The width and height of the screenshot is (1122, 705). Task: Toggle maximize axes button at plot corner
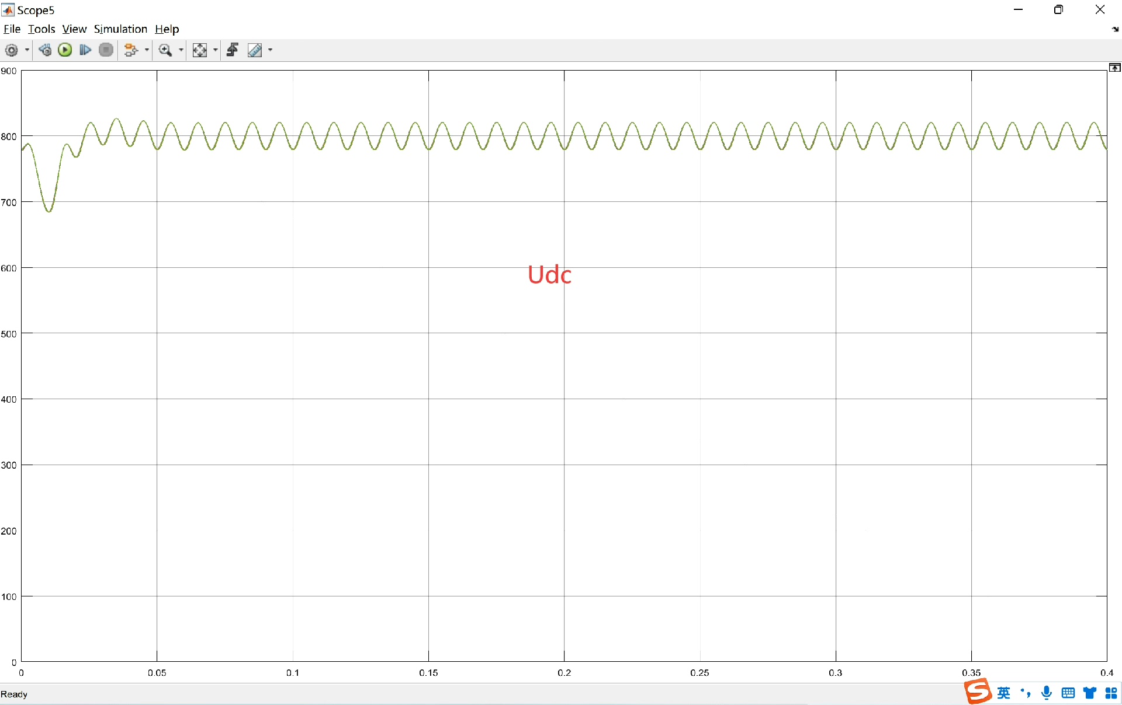click(1114, 68)
